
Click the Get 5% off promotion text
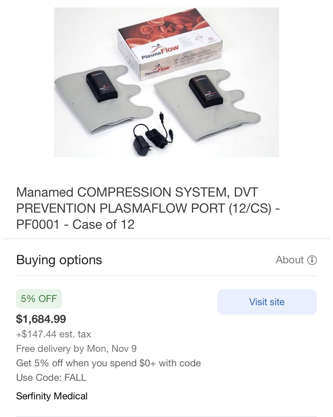point(108,363)
